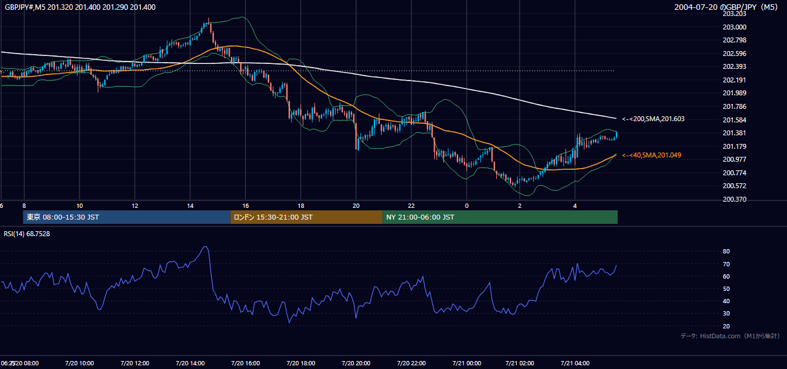
Task: Click hour marker 18 under the price chart
Action: (301, 205)
